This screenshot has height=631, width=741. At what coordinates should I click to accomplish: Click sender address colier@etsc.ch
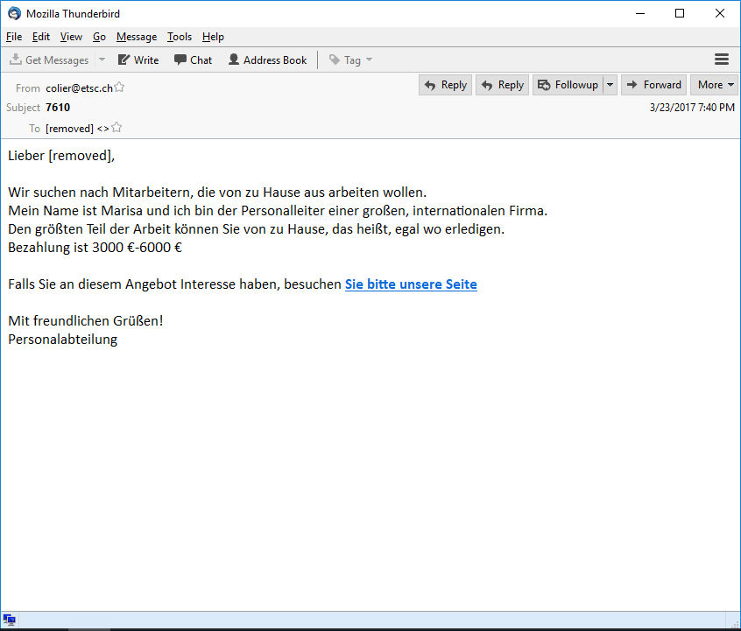pos(79,88)
